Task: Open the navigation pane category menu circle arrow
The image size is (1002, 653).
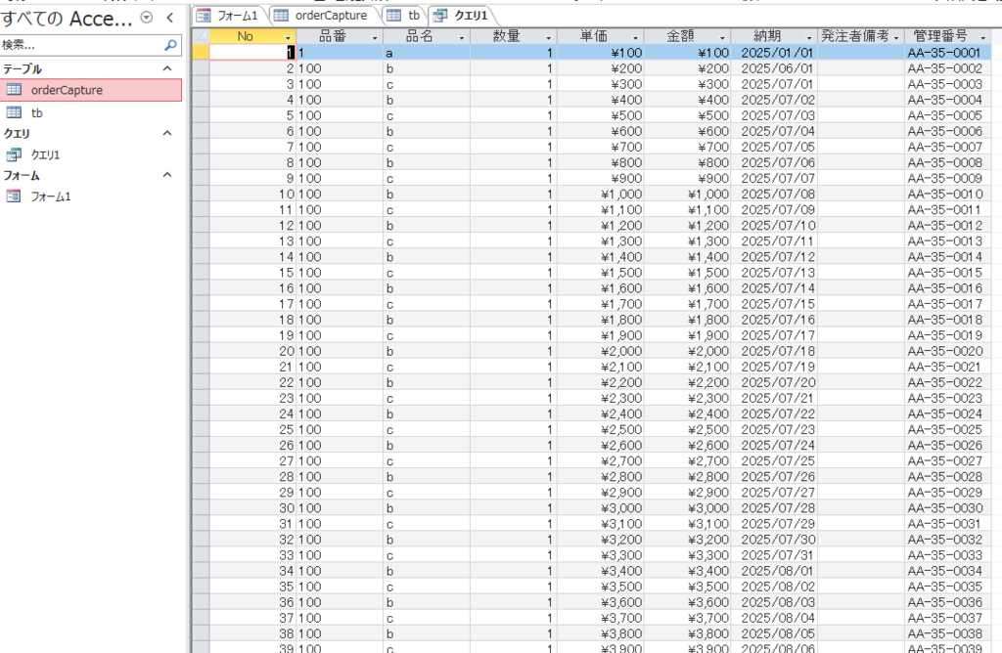Action: click(147, 18)
